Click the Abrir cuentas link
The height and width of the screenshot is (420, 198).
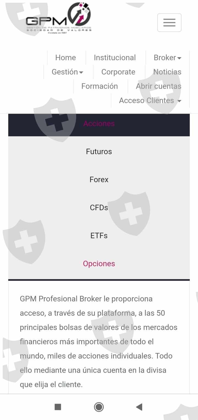[158, 86]
